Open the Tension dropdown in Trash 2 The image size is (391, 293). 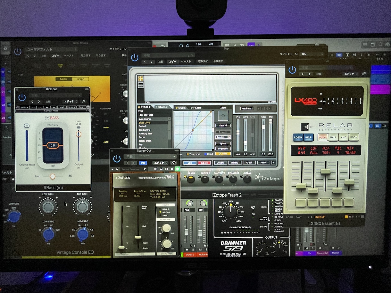pyautogui.click(x=223, y=137)
